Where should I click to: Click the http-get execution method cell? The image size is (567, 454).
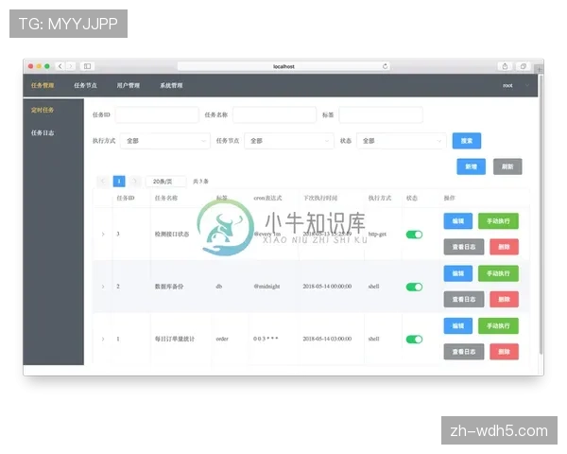[x=377, y=235]
